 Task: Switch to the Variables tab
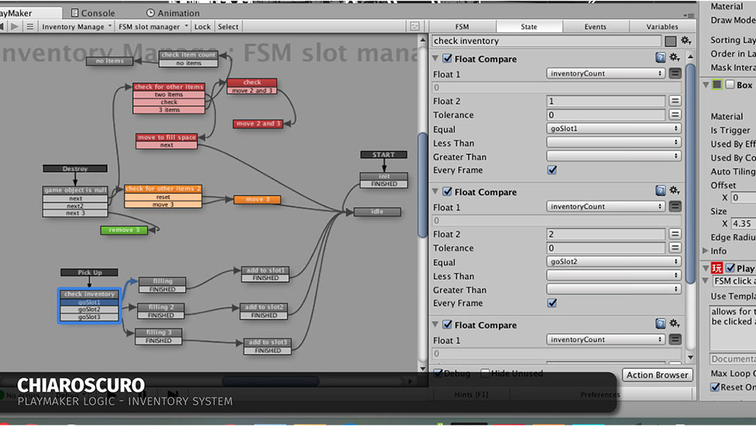coord(661,26)
